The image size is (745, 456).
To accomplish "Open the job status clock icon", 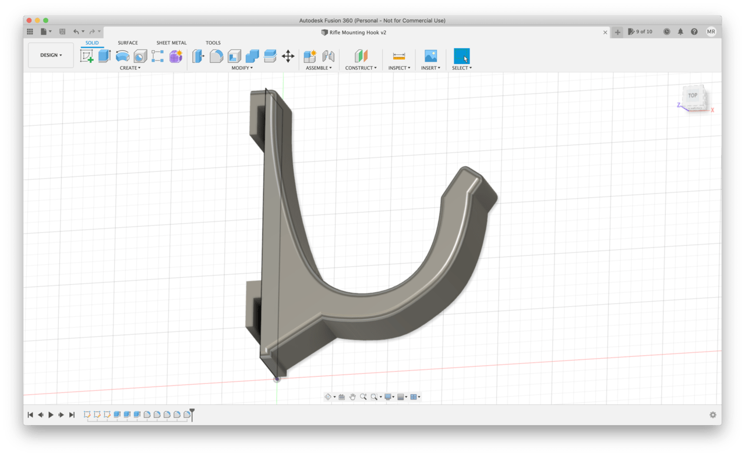I will [x=667, y=32].
